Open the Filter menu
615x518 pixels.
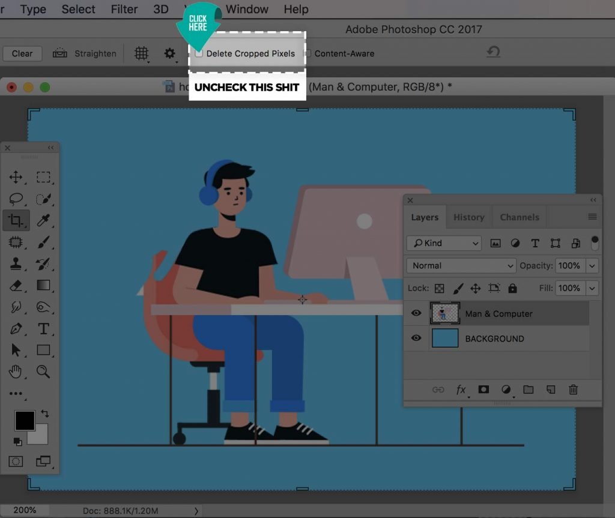tap(124, 9)
